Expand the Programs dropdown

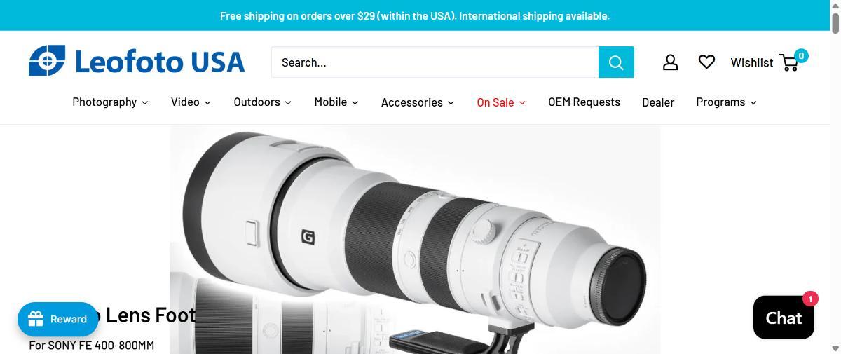pyautogui.click(x=726, y=102)
